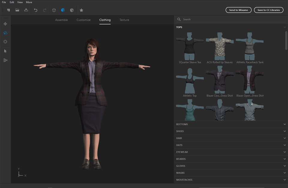Viewport: 288px width, 188px height.
Task: Click the Send to Mixamo button
Action: click(x=238, y=10)
